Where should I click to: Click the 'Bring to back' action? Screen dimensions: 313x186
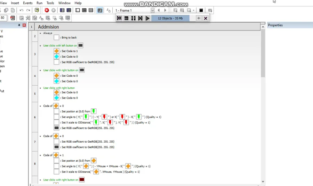click(x=69, y=37)
